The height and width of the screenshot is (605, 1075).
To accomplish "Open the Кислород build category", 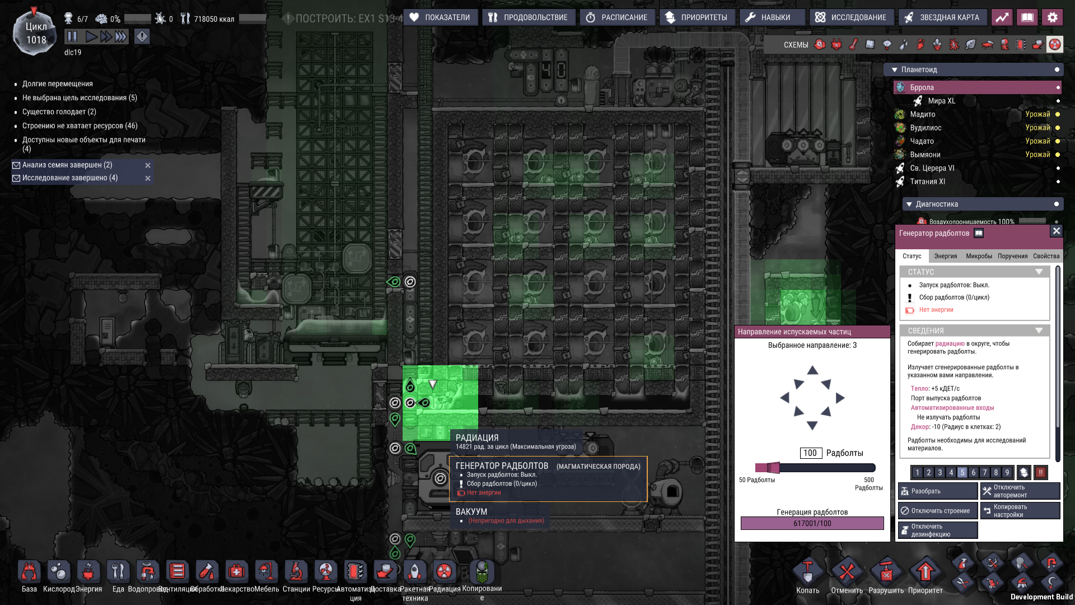I will pos(59,572).
